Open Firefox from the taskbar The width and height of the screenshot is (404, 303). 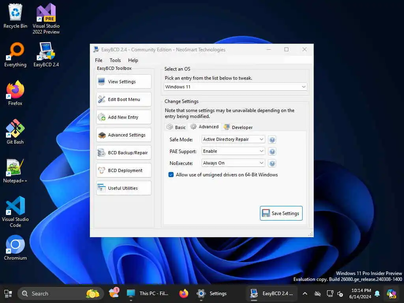[184, 294]
